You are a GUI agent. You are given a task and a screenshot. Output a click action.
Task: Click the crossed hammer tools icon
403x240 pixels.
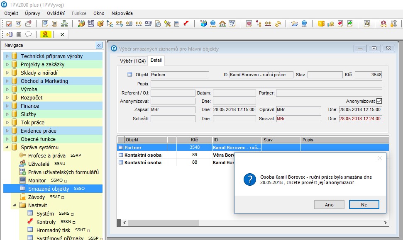(167, 24)
